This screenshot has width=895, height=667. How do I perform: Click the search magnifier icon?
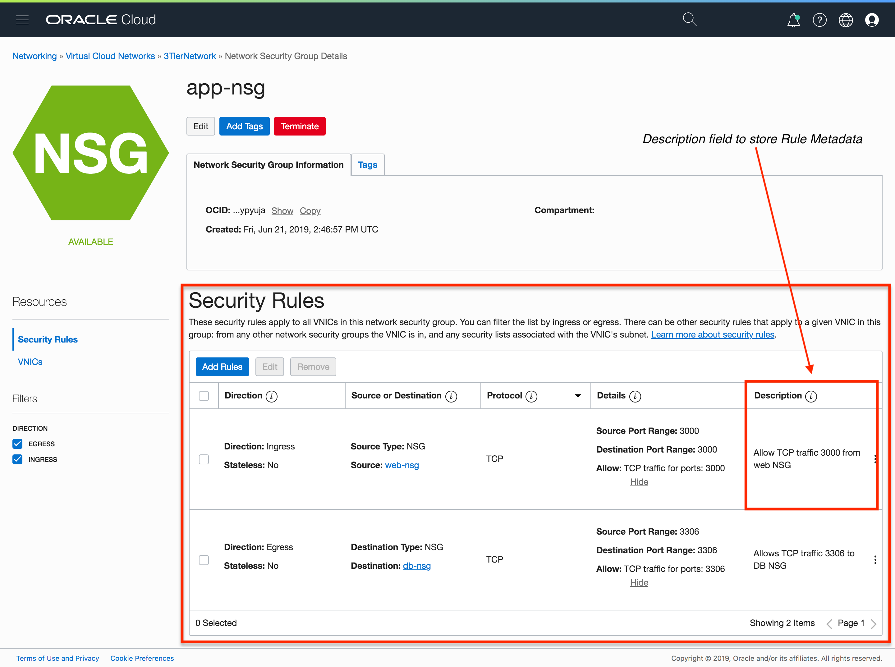pyautogui.click(x=689, y=19)
